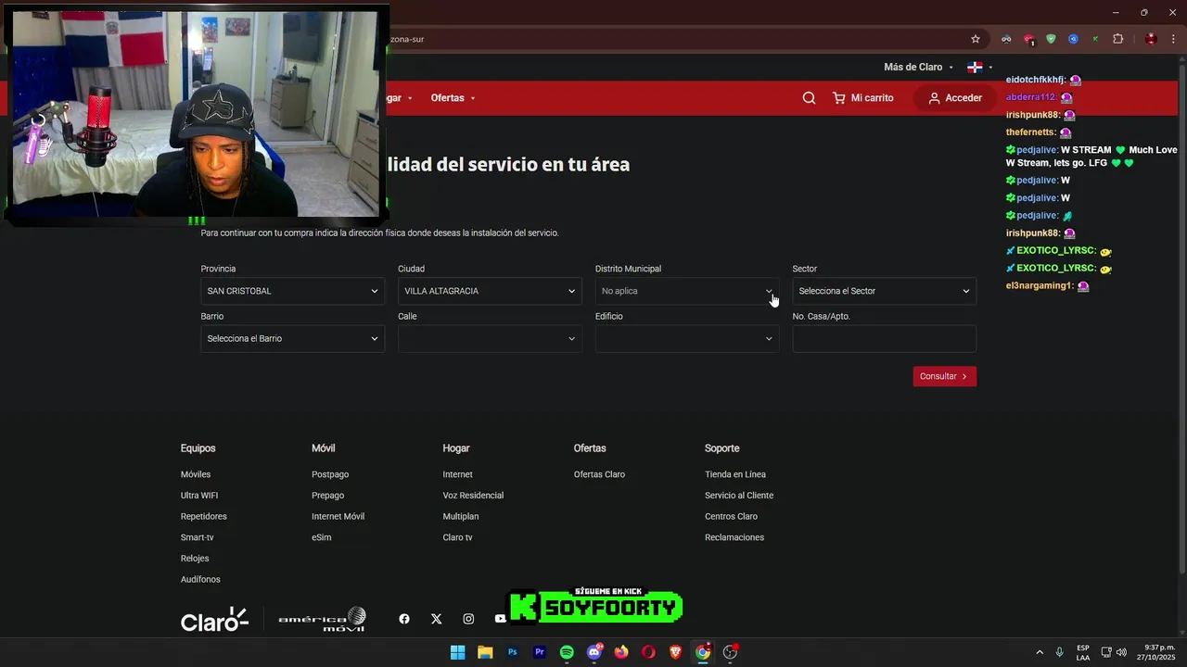Click the América Móvil logo in footer
Image resolution: width=1187 pixels, height=667 pixels.
point(322,620)
